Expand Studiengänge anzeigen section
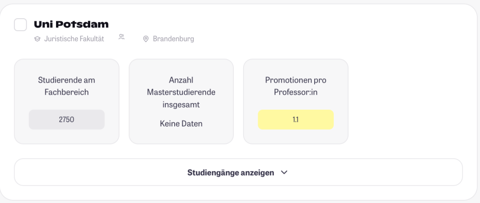 (238, 172)
